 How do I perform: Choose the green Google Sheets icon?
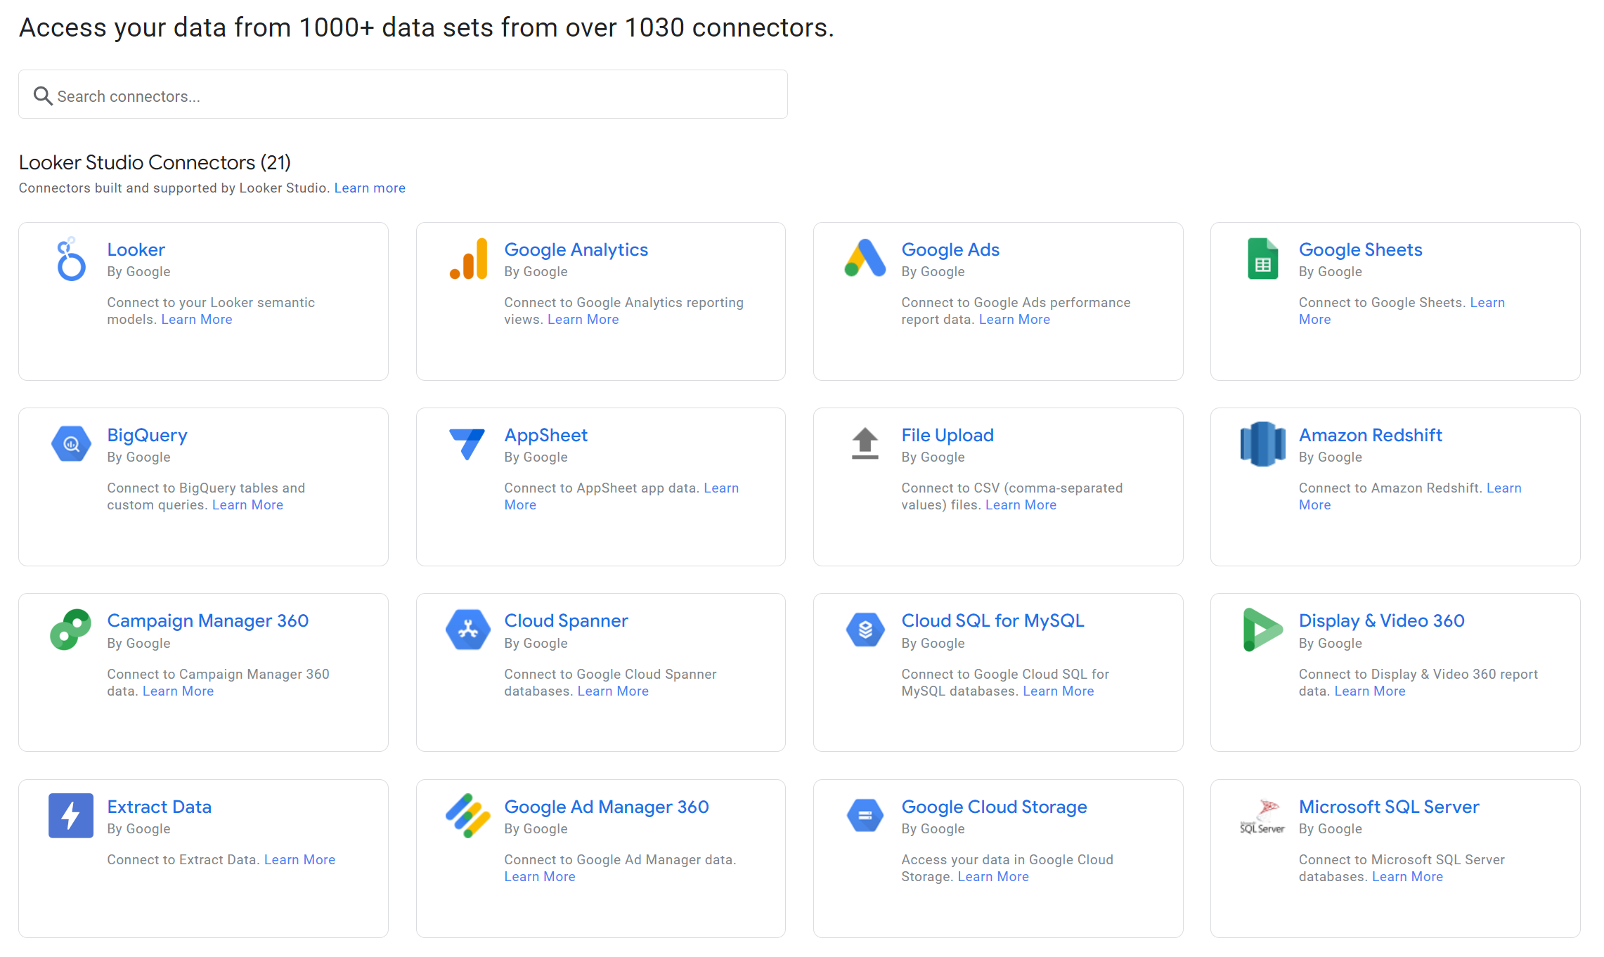click(x=1262, y=259)
